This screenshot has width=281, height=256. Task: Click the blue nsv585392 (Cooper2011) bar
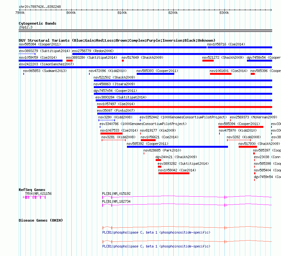click(177, 147)
